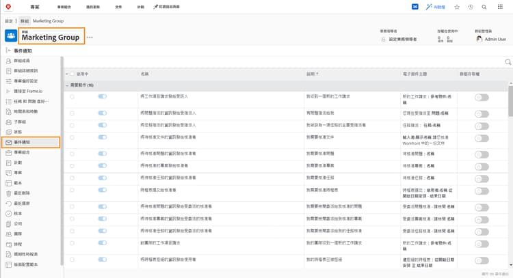Click the 電子郵件主題 column header
Screen dimensions: 513x278
coord(415,74)
